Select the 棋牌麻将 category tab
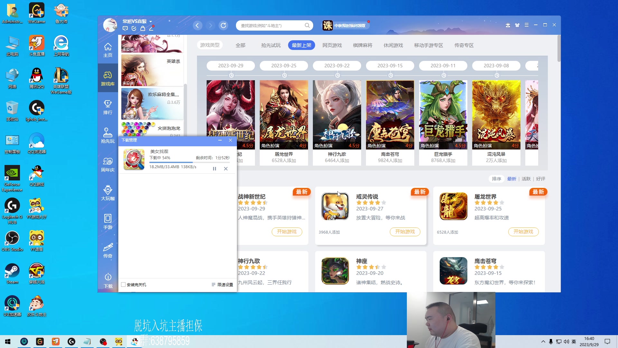 [363, 45]
